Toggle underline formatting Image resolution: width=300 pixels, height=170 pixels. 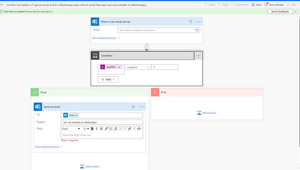tap(101, 129)
